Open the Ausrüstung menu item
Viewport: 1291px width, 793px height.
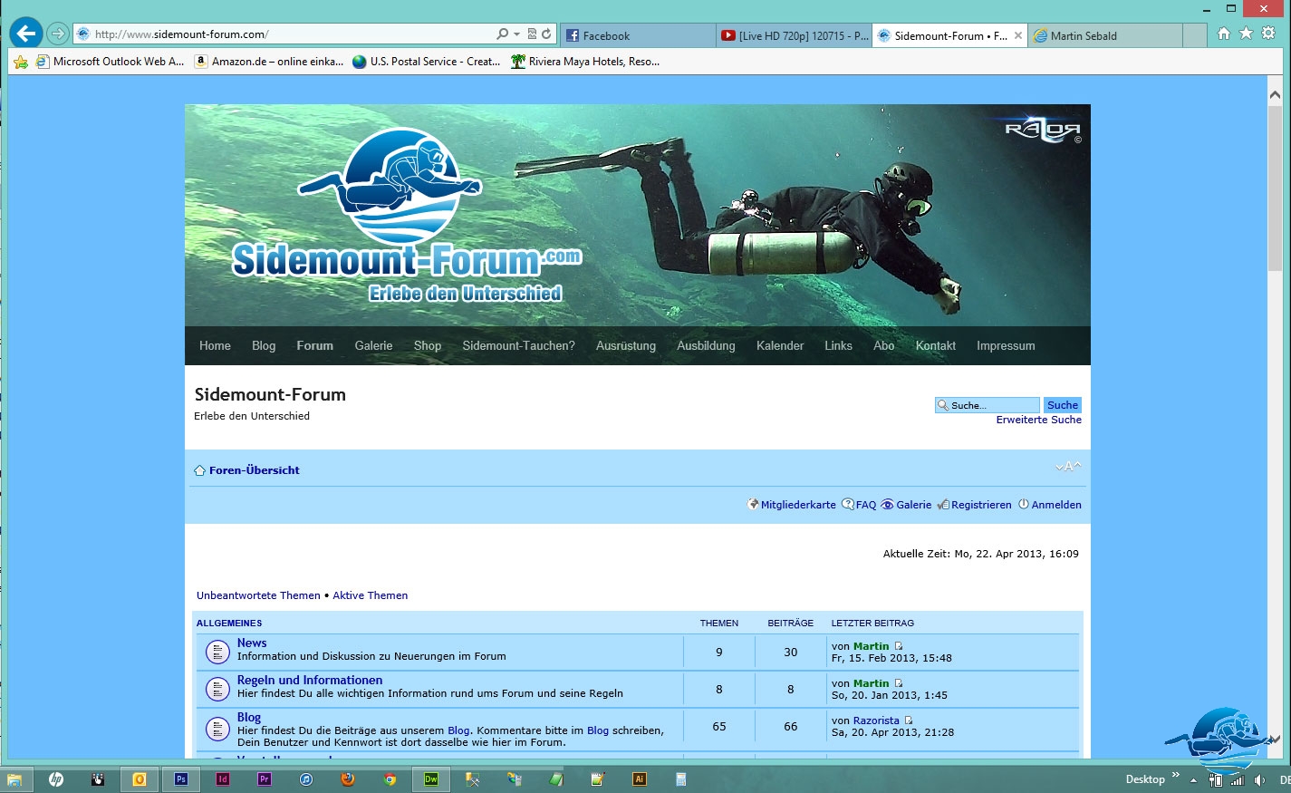pos(625,346)
